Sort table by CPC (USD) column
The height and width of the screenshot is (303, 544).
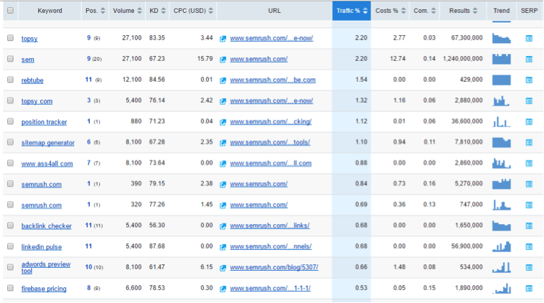pyautogui.click(x=193, y=11)
